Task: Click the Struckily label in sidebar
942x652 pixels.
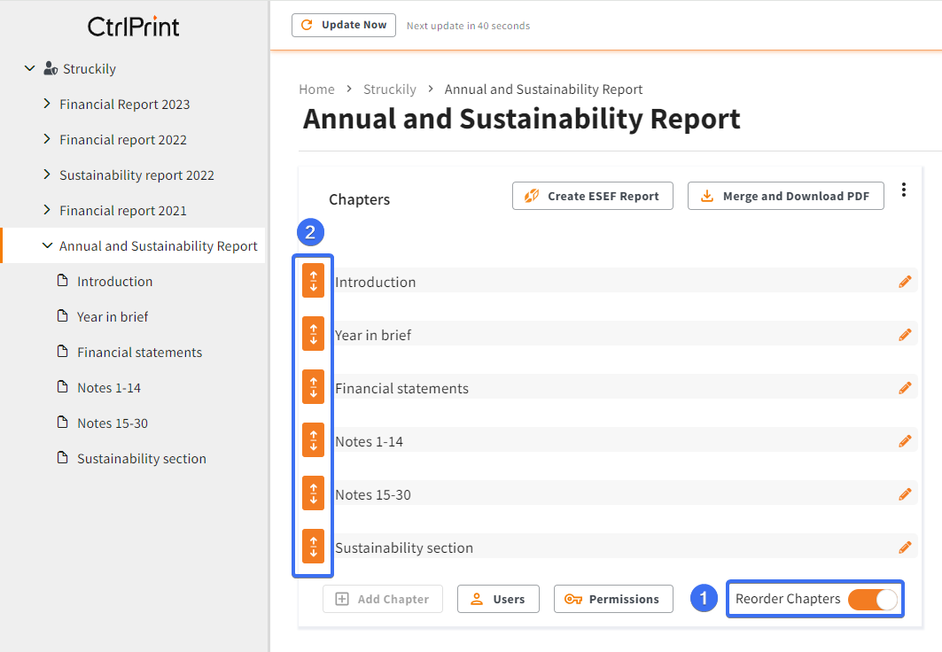Action: pos(90,69)
